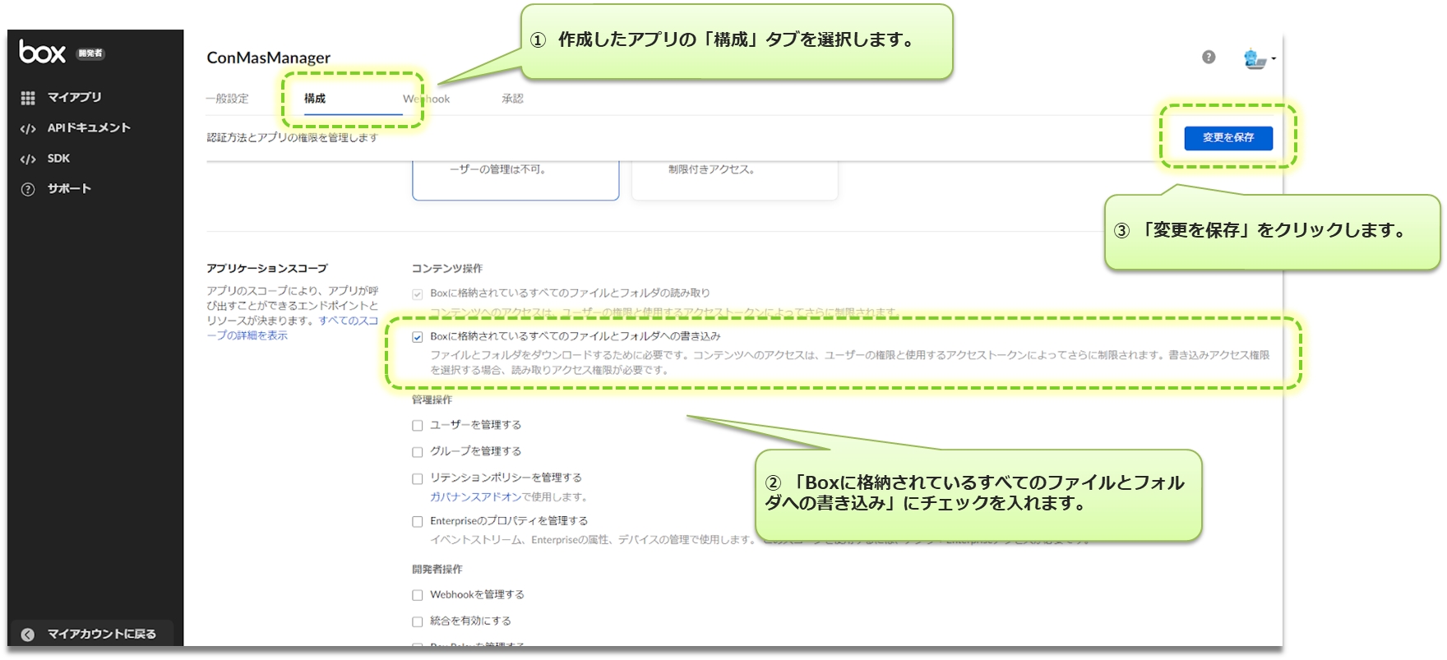Screen dimensions: 1447x660
Task: Open APIドキュメント sidebar item
Action: point(89,127)
